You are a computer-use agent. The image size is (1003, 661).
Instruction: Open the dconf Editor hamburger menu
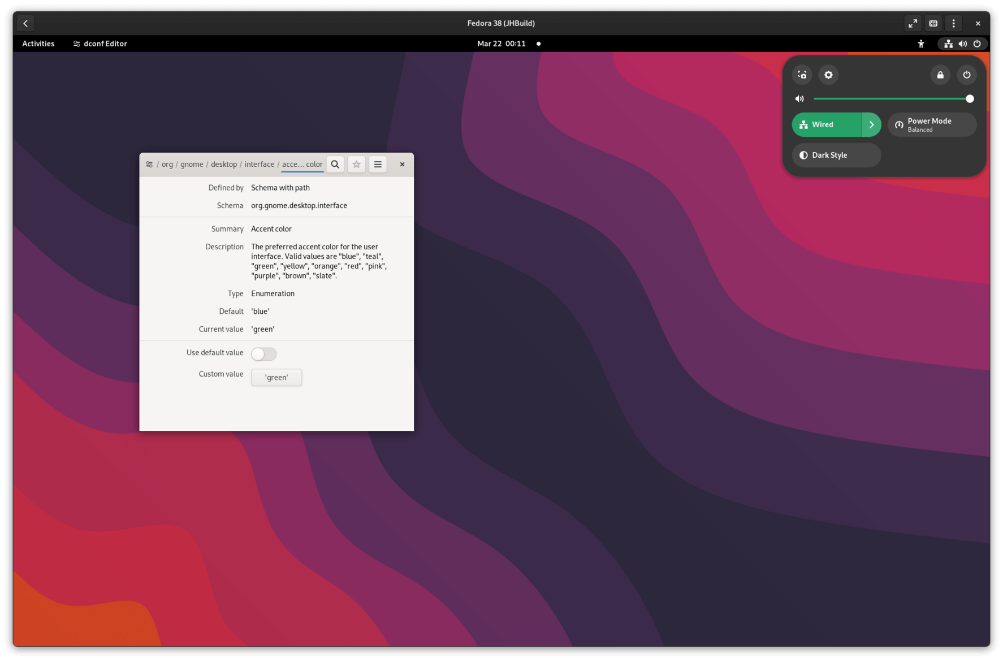click(378, 164)
